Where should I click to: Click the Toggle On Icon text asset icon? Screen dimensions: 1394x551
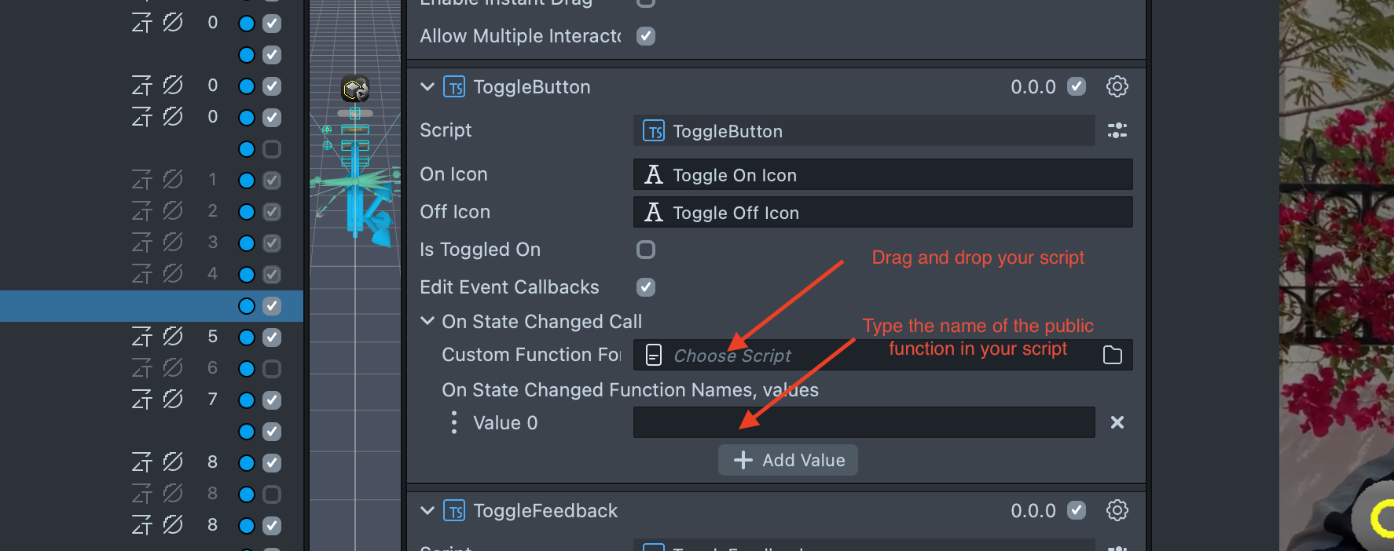[654, 174]
